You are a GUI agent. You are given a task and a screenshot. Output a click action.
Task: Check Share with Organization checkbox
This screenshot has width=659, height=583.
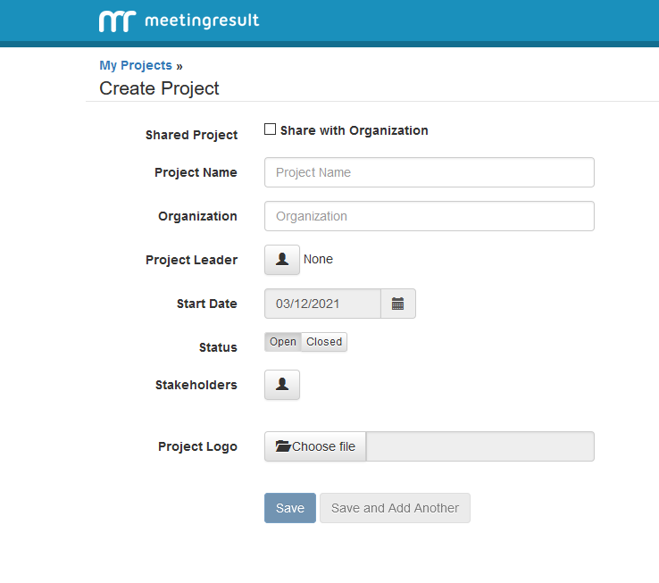tap(271, 129)
